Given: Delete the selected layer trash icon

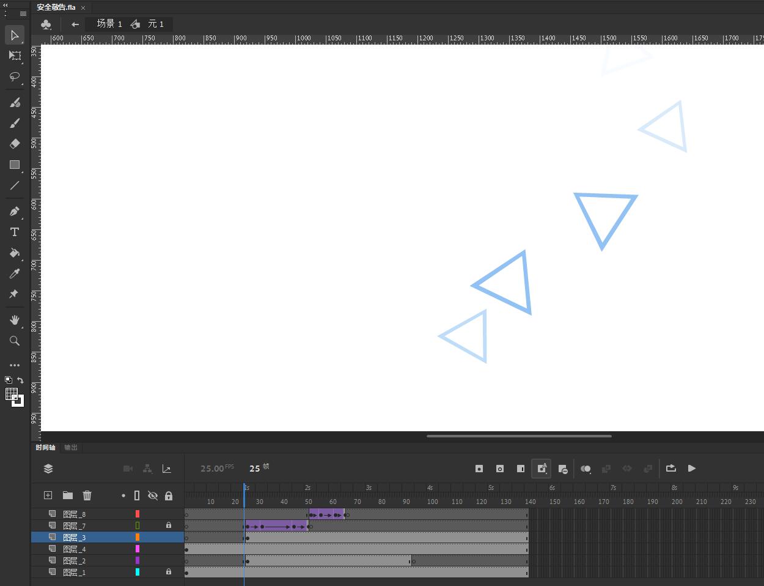Looking at the screenshot, I should (87, 495).
